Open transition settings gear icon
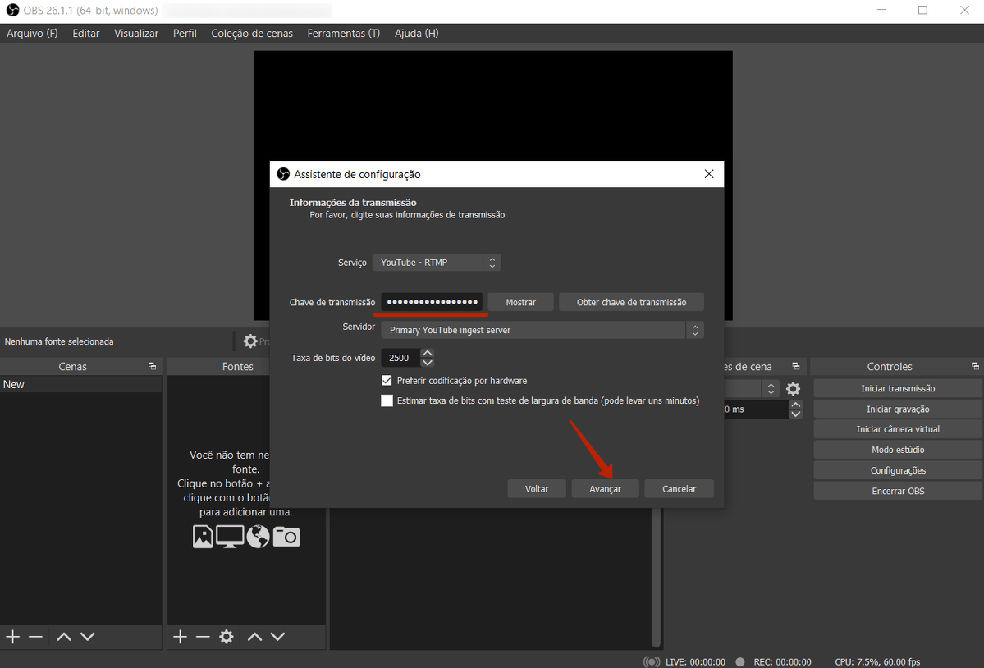984x668 pixels. [x=793, y=389]
